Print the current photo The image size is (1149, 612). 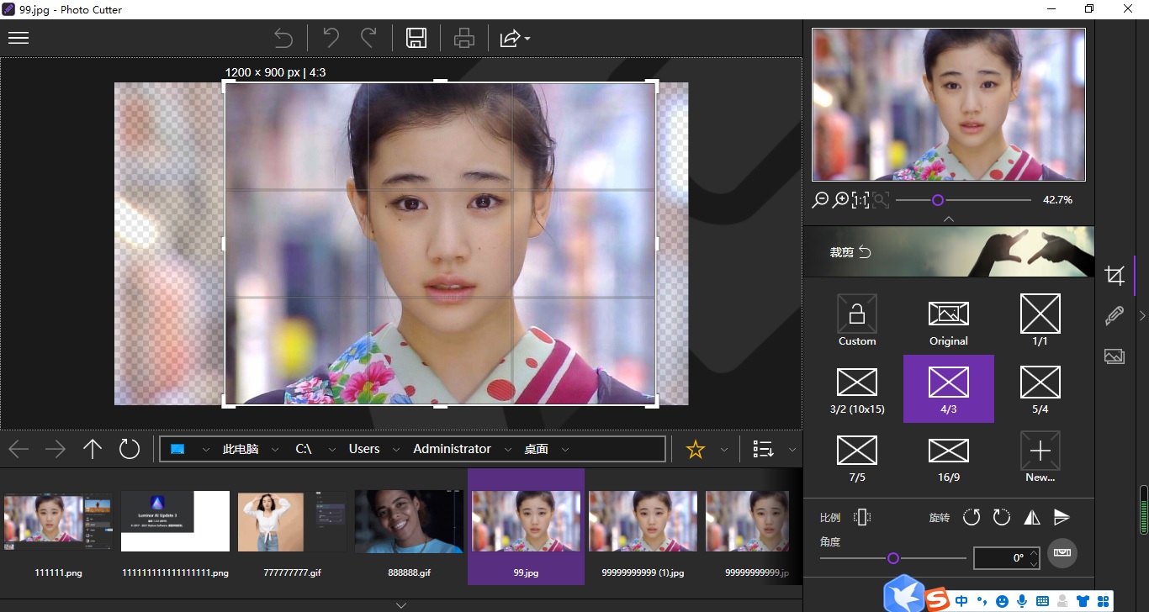point(464,38)
